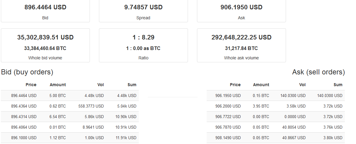The image size is (356, 144).
Task: Select bid row priced 896.1000 USD
Action: click(x=70, y=138)
